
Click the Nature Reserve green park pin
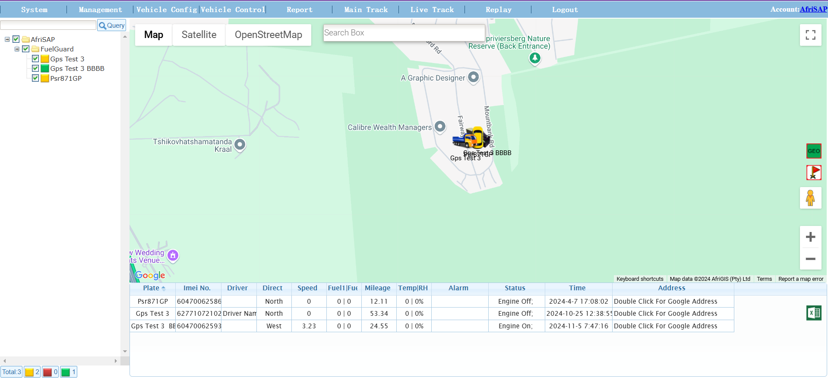(x=535, y=58)
